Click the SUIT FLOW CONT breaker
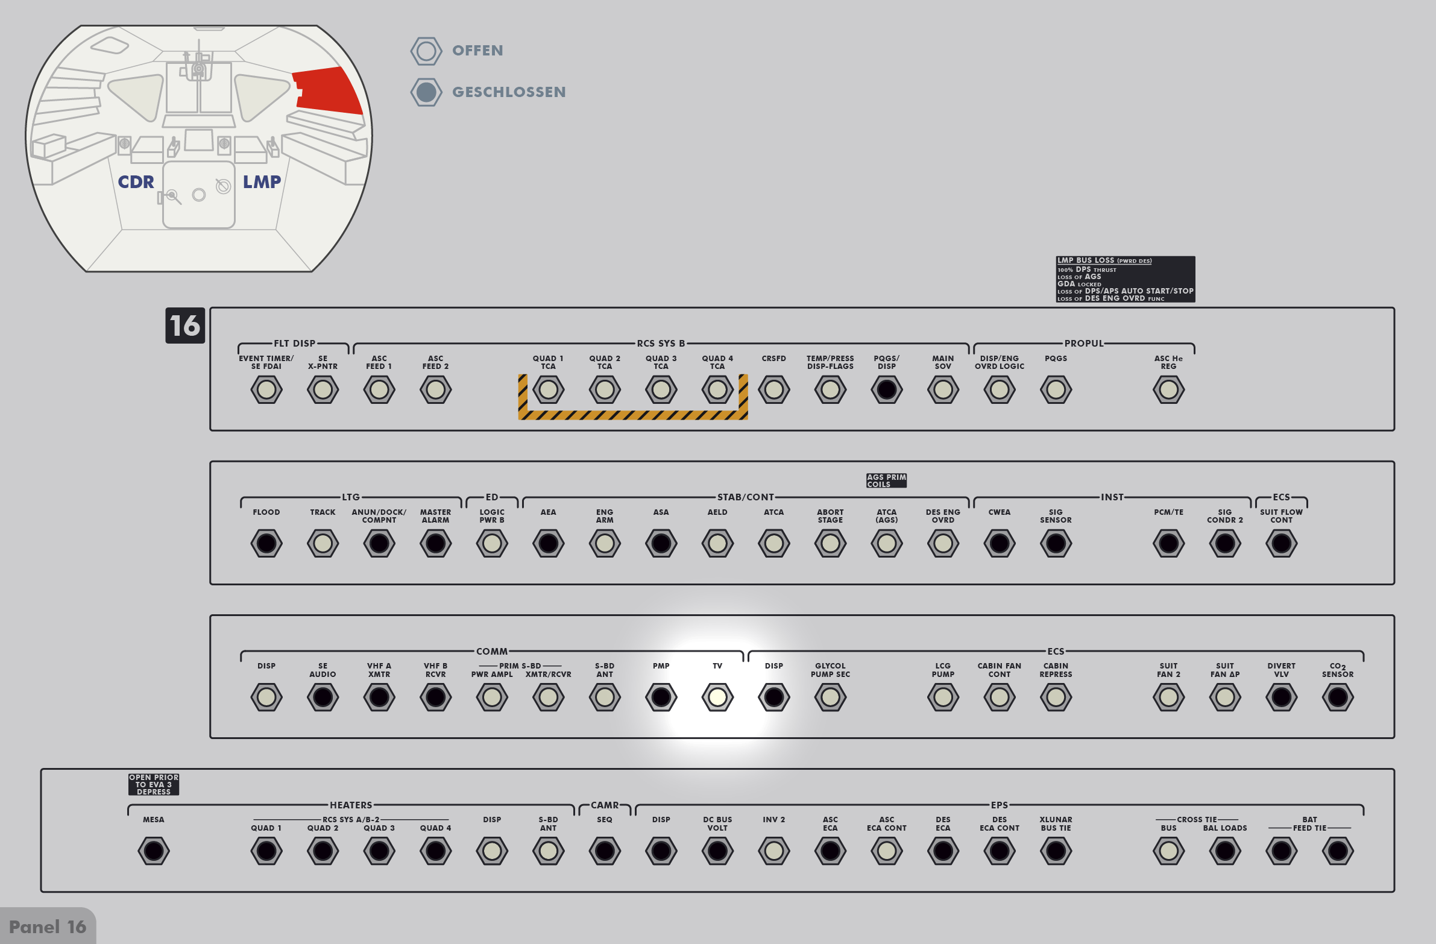The image size is (1436, 944). tap(1281, 544)
